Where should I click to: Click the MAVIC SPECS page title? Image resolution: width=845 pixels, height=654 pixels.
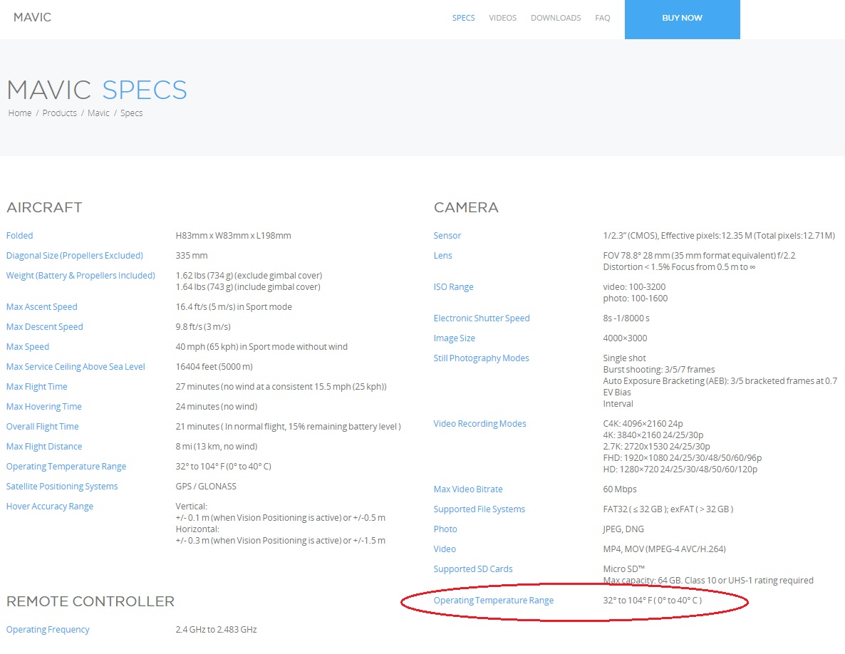click(97, 90)
